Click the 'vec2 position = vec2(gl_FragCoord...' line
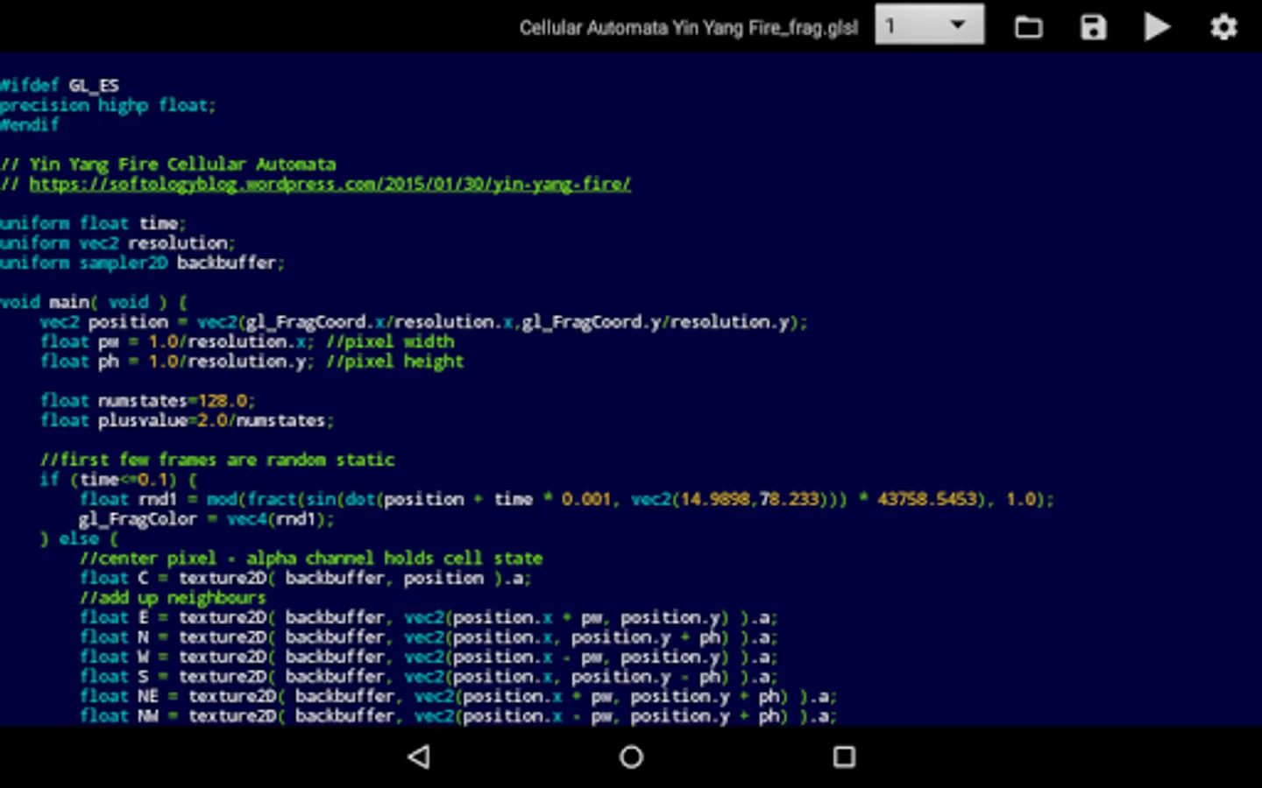Image resolution: width=1262 pixels, height=788 pixels. coord(424,321)
